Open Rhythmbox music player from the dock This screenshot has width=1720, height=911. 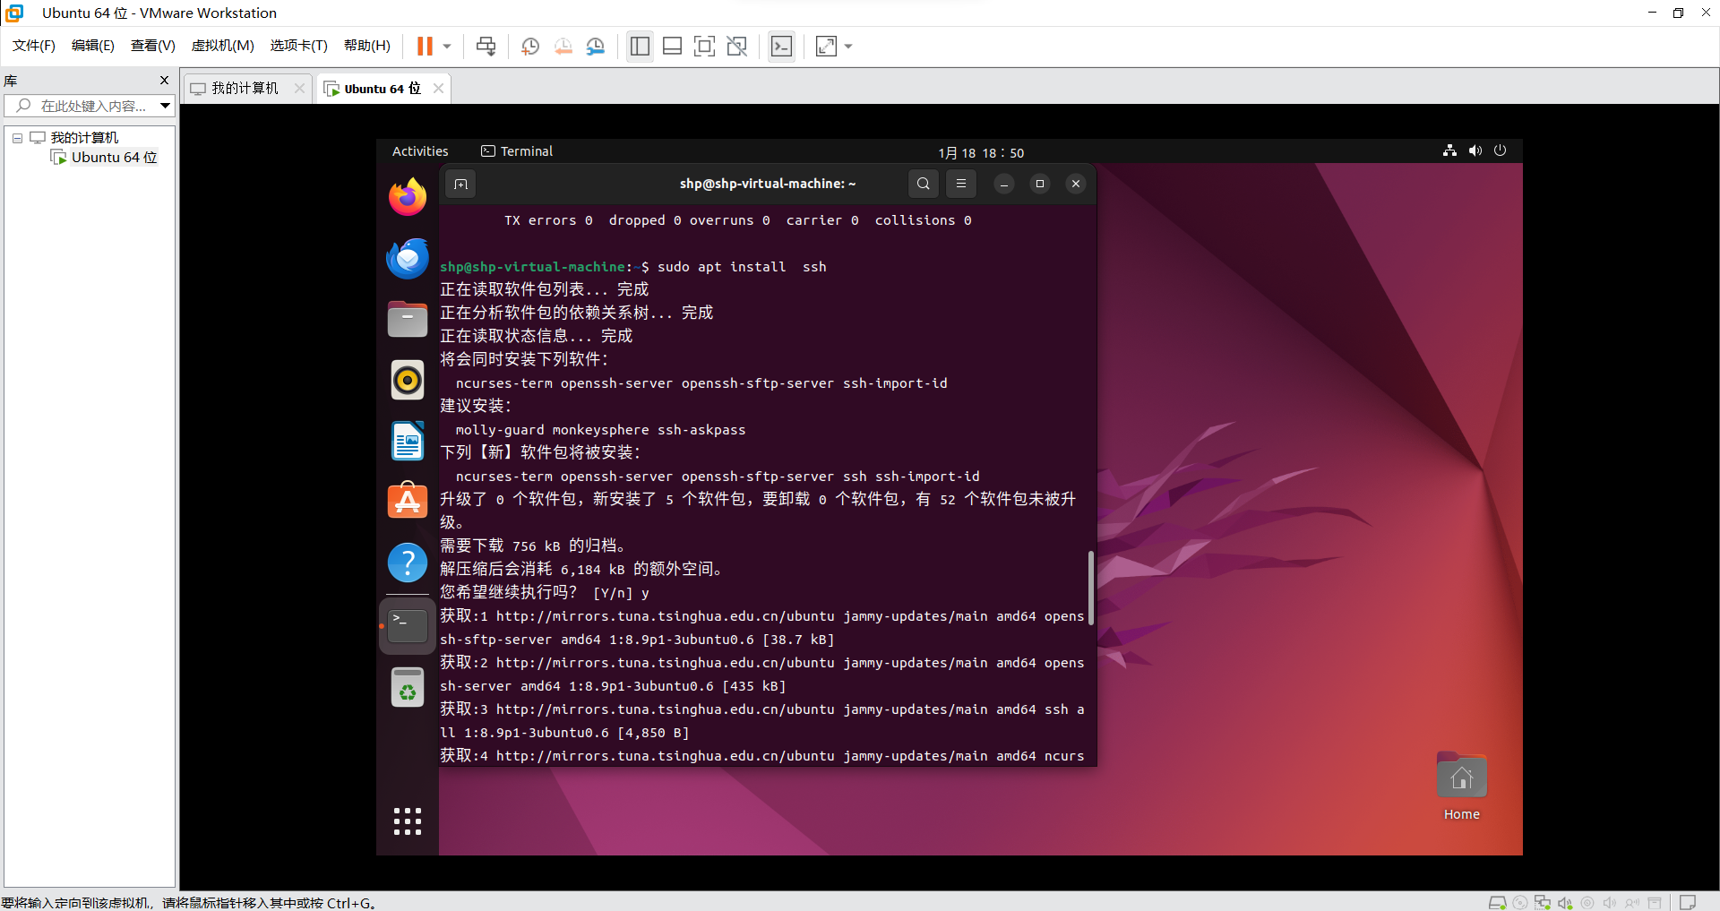[408, 380]
